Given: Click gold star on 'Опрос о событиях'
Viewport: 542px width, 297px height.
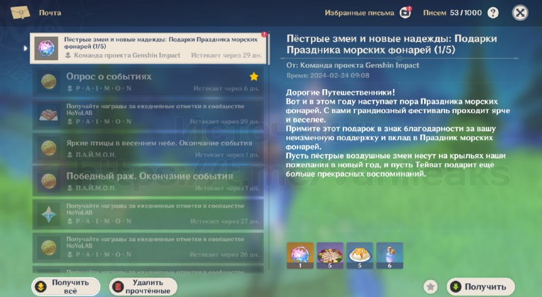Looking at the screenshot, I should pos(253,76).
